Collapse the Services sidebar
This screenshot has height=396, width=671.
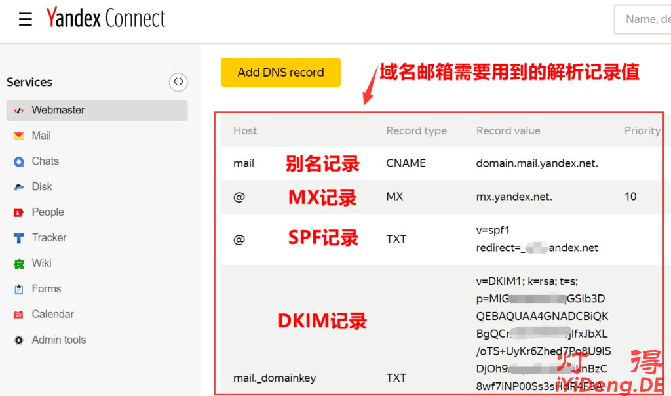(178, 82)
